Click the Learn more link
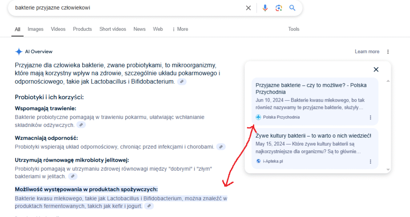This screenshot has width=410, height=217. (x=367, y=52)
